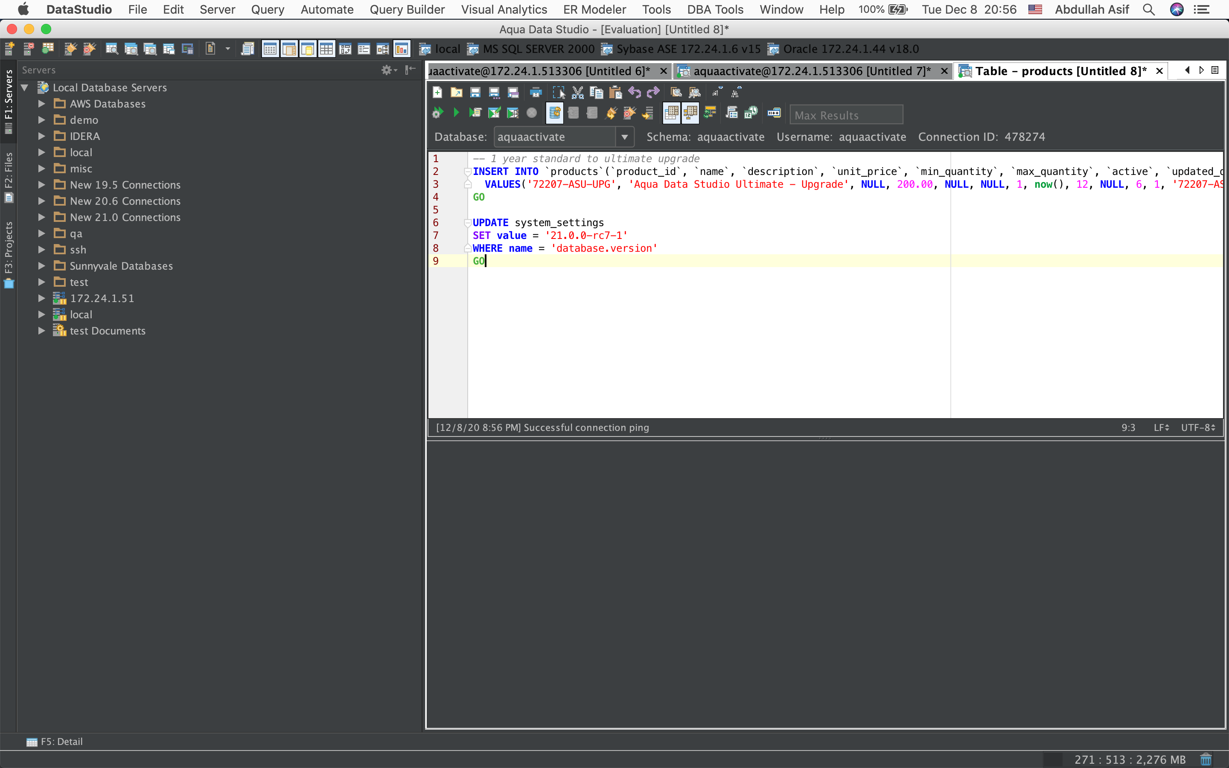Click the Max Results input field
1229x768 pixels.
pyautogui.click(x=845, y=115)
